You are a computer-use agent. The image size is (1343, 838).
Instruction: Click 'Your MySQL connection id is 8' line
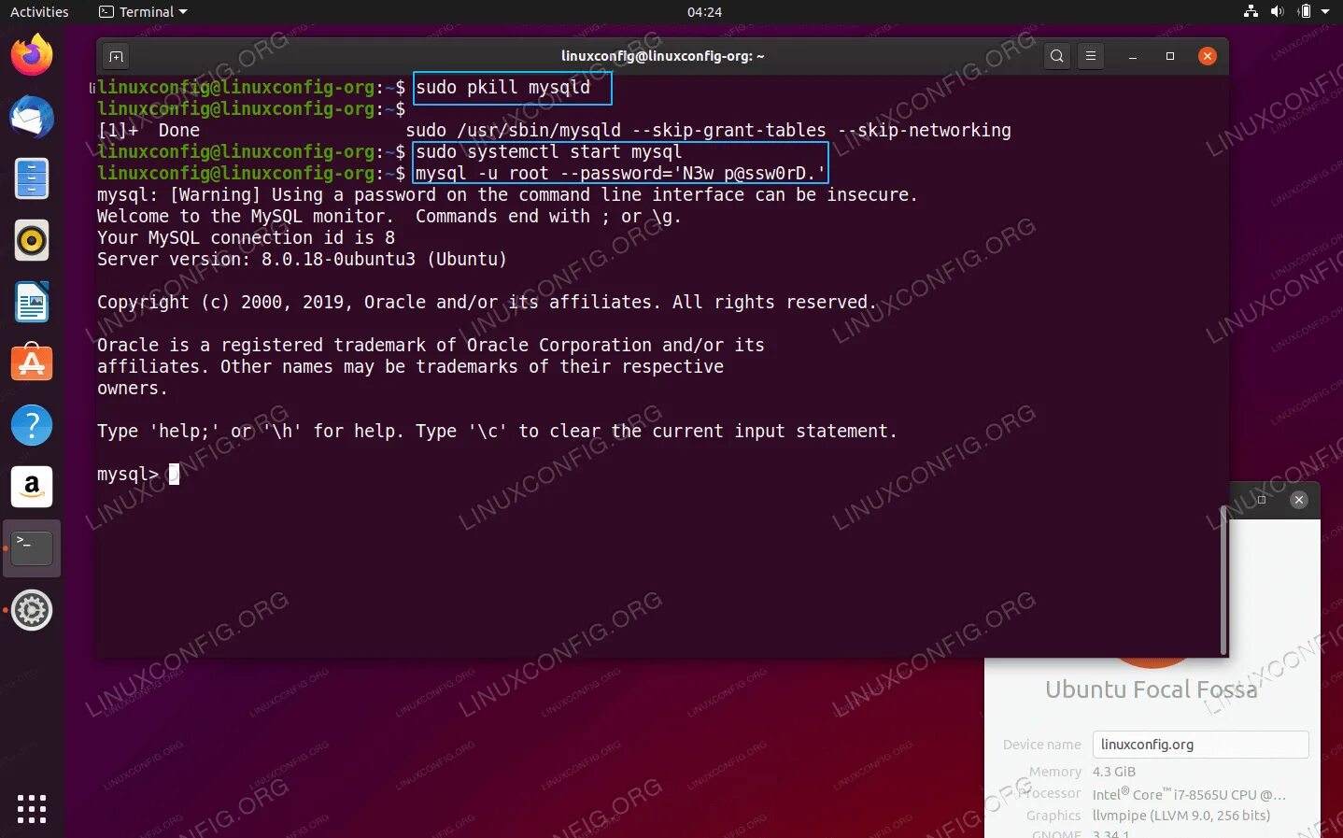click(x=246, y=237)
